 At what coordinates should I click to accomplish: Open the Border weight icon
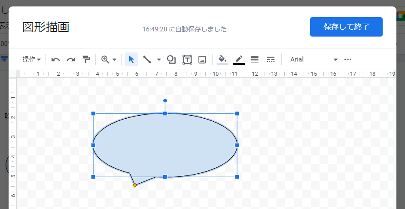click(x=255, y=59)
